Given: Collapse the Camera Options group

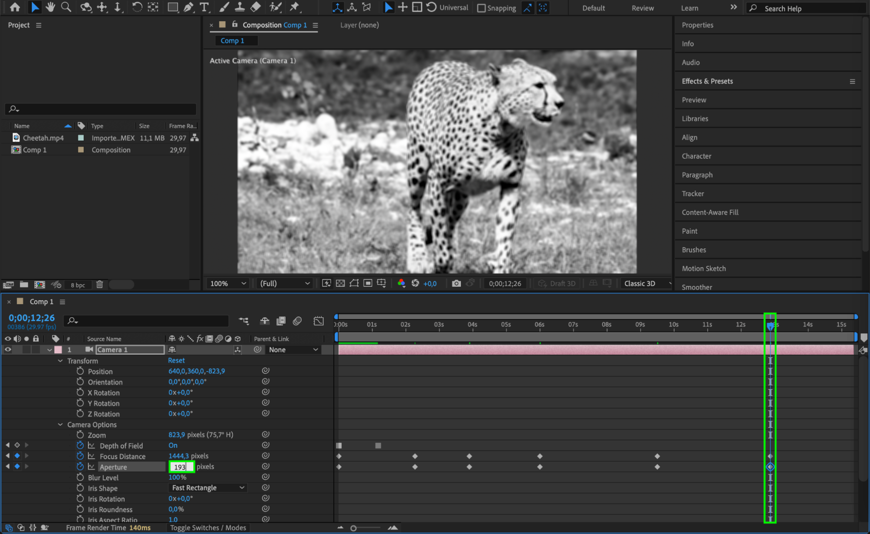Looking at the screenshot, I should click(x=60, y=424).
